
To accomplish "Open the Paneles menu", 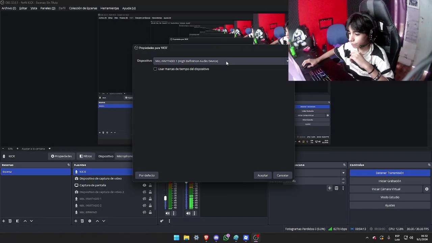I will coord(48,8).
